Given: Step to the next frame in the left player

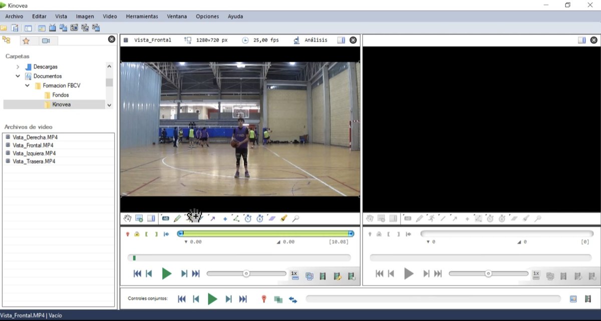Looking at the screenshot, I should 184,273.
